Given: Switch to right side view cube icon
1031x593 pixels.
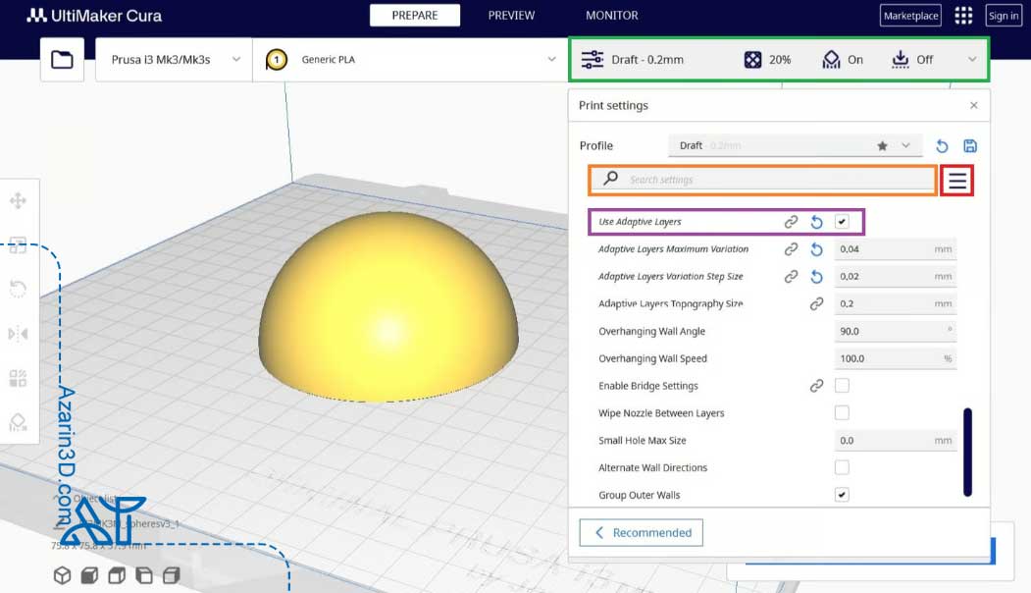Looking at the screenshot, I should [x=171, y=576].
